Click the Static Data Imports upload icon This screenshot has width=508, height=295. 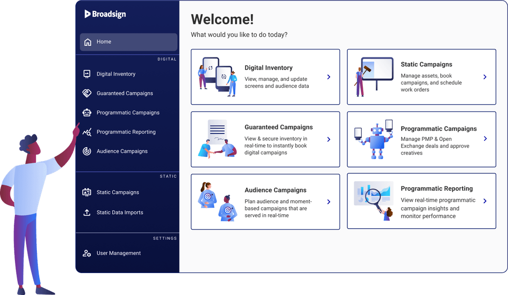tap(87, 212)
